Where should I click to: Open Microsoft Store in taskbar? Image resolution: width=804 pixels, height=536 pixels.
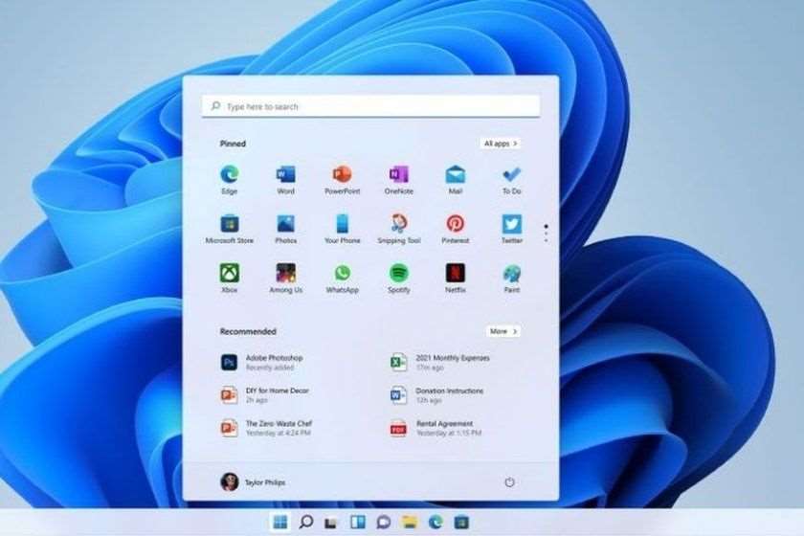click(x=461, y=523)
